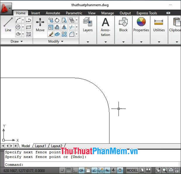
Task: Activate the Scale tool
Action: coord(51,27)
